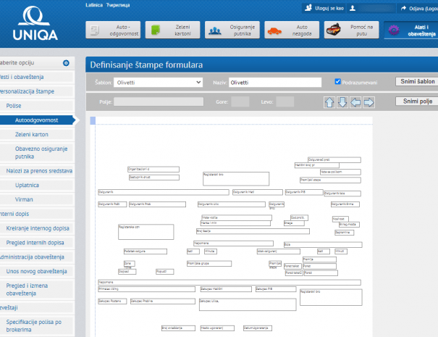Click the move right arrow icon
438x337 pixels.
(x=368, y=102)
